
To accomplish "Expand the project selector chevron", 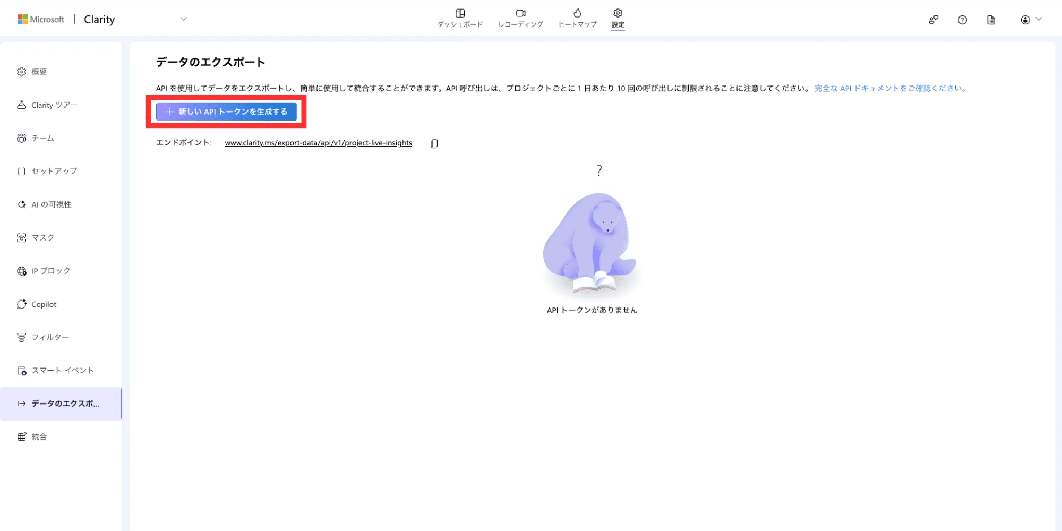I will [x=183, y=19].
